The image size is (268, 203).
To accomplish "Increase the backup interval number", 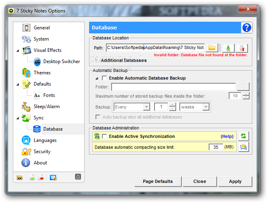I will [x=173, y=105].
